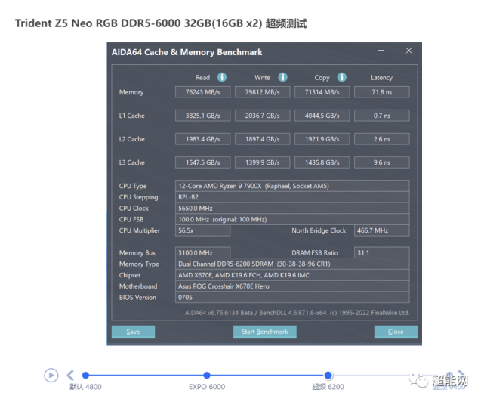
Task: Click the CPU Multiplier value 56.5x
Action: [x=202, y=230]
